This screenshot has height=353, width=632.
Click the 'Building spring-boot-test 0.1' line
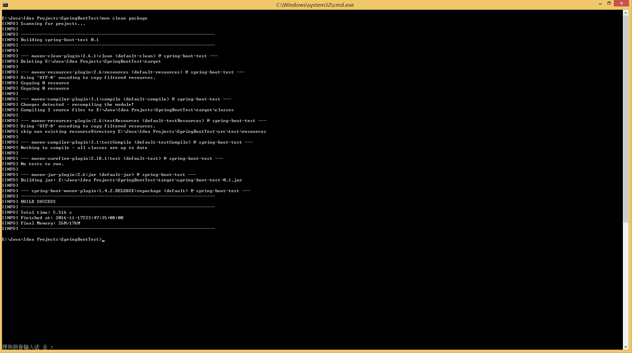click(x=50, y=40)
